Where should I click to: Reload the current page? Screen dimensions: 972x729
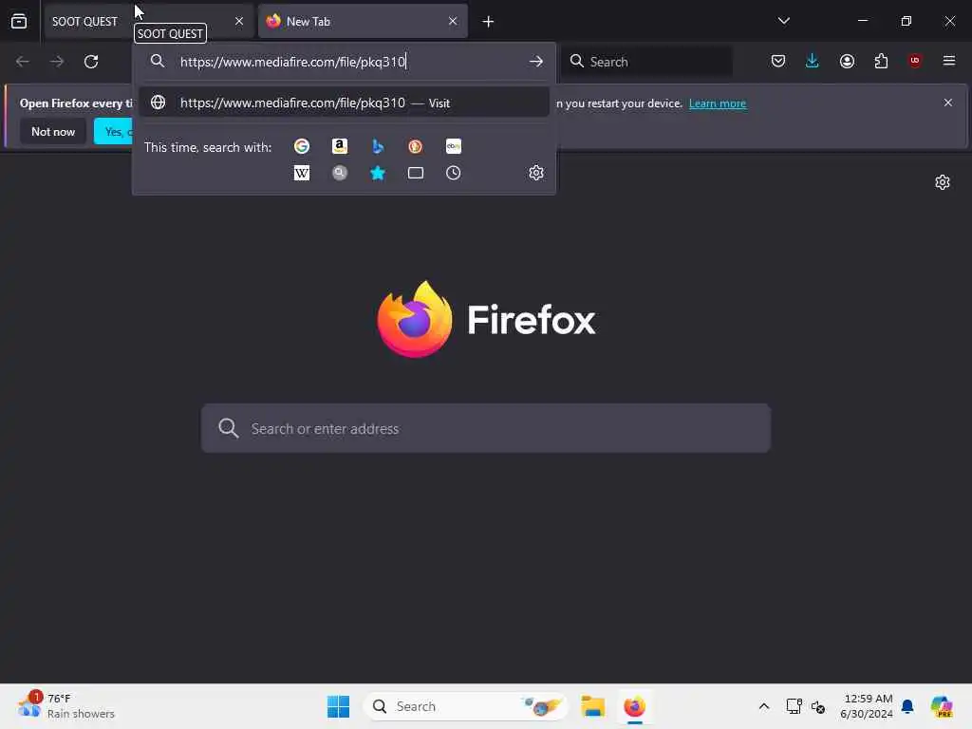pos(91,62)
